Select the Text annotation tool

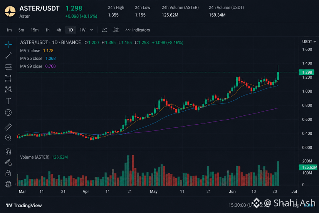(x=8, y=101)
